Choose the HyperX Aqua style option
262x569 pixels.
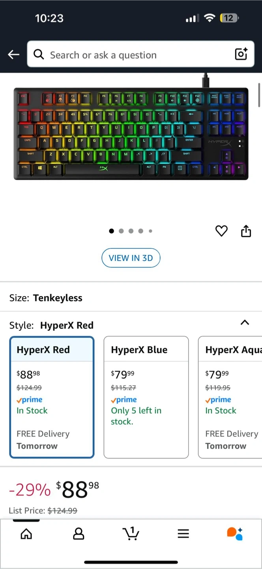231,397
